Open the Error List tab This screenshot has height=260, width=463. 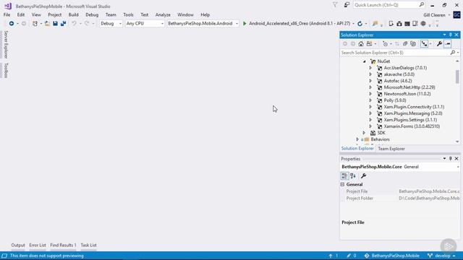pos(38,246)
